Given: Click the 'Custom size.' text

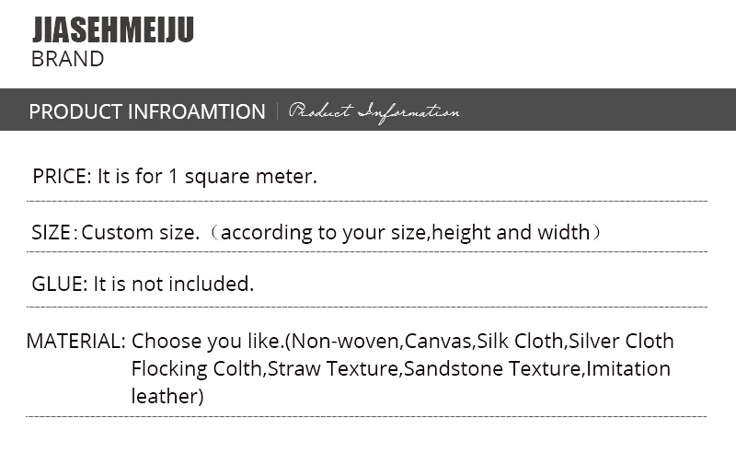Looking at the screenshot, I should tap(141, 233).
